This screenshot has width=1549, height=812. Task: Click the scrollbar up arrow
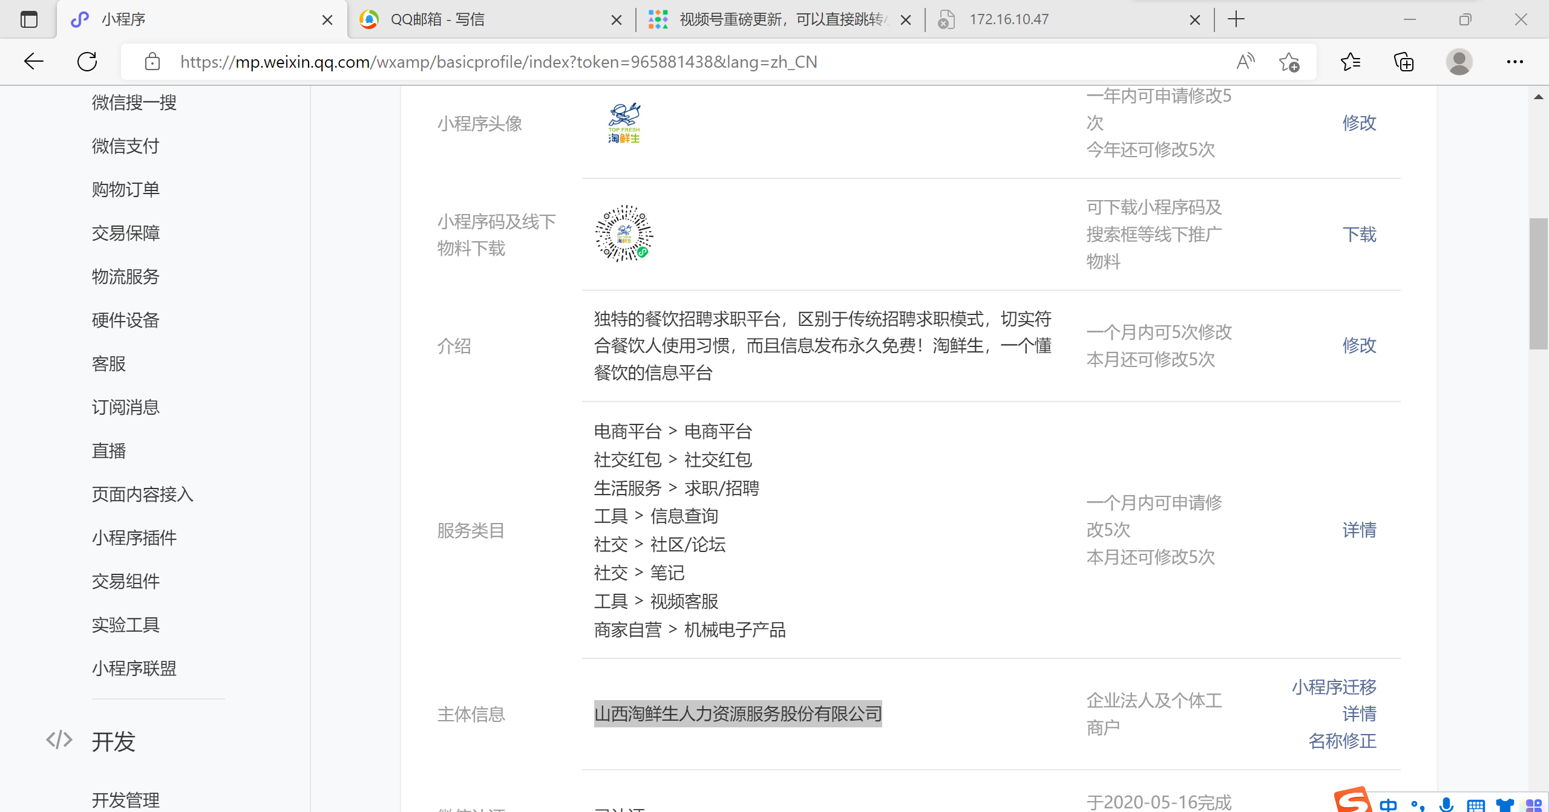click(x=1539, y=96)
